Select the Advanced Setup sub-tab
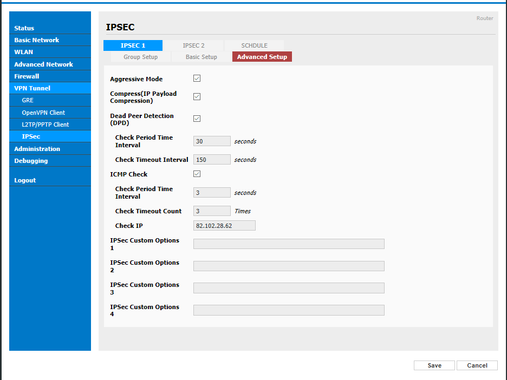 coord(262,57)
